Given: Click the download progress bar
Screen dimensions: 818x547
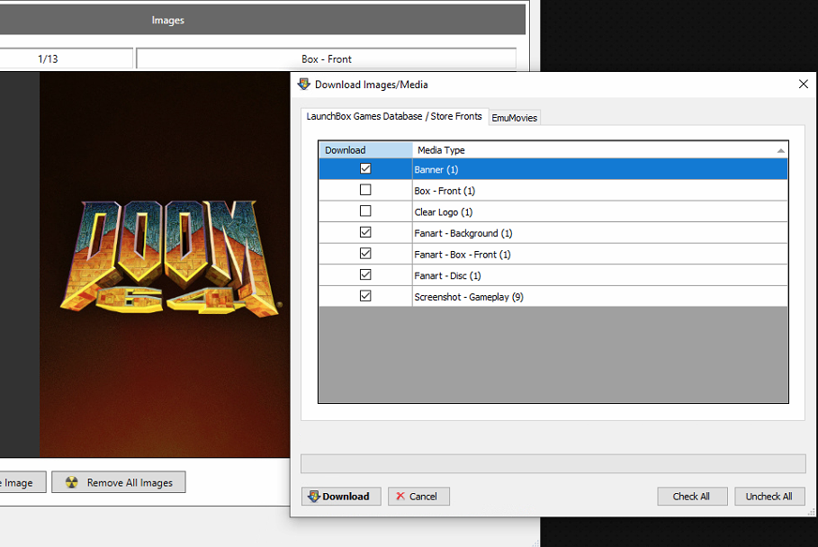Looking at the screenshot, I should coord(553,463).
